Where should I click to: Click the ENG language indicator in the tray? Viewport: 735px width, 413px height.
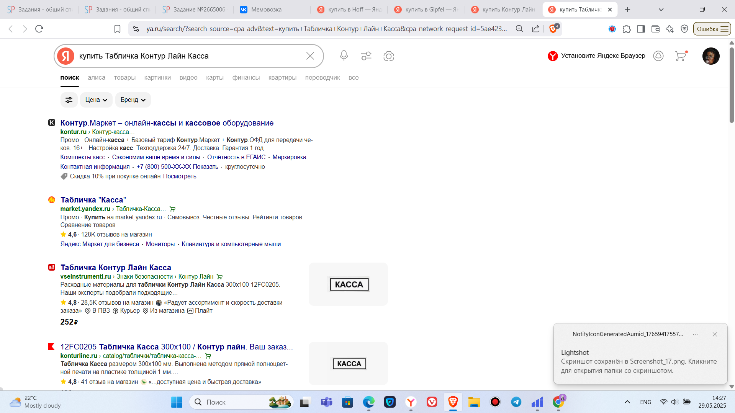pyautogui.click(x=645, y=402)
